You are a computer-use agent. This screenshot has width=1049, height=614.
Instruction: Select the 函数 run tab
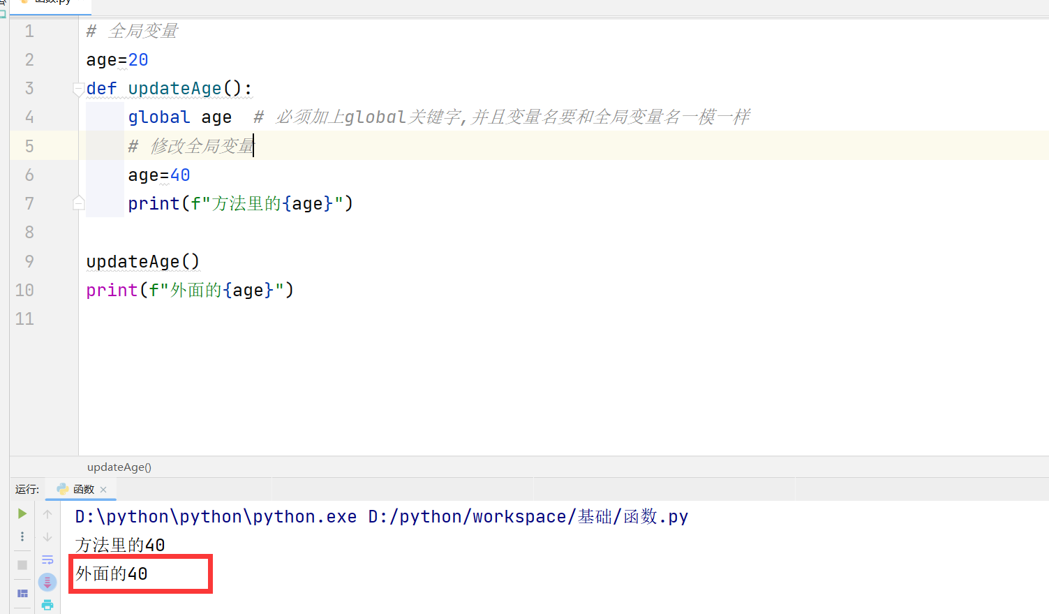click(83, 490)
